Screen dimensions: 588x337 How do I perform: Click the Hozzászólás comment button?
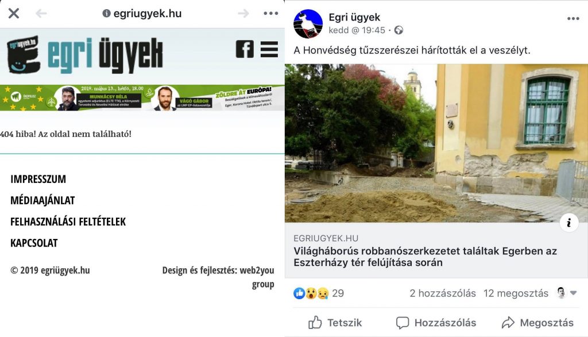click(x=436, y=323)
